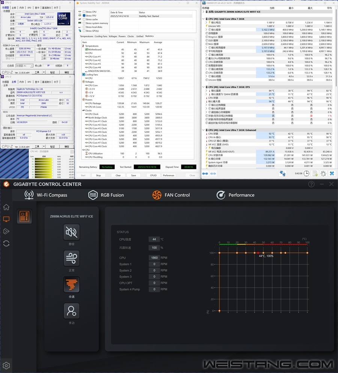This screenshot has width=338, height=373.
Task: Click the Gigabyte help question mark icon
Action: (311, 184)
